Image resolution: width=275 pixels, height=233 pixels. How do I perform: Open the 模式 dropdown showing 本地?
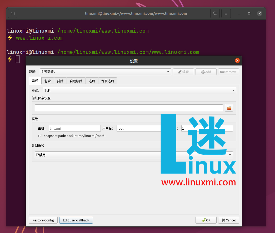(x=233, y=90)
